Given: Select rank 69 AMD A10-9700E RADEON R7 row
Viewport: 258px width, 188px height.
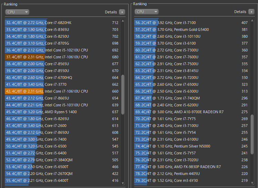Looking at the screenshot, I should point(192,112).
